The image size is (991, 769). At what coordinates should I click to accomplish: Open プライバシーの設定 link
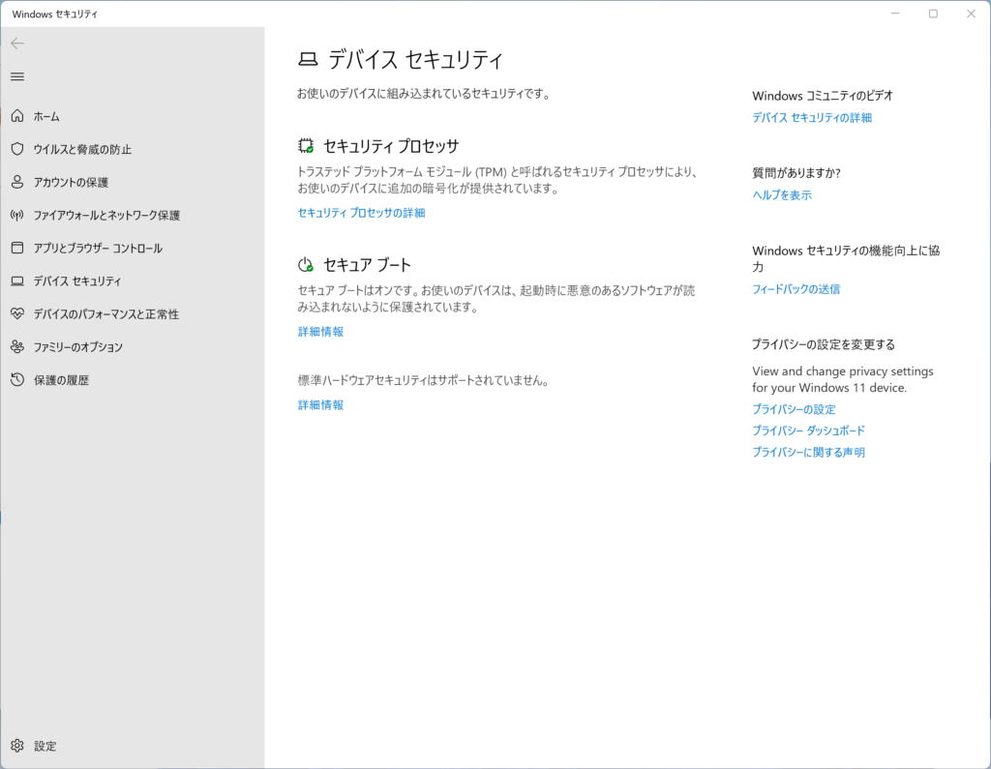point(794,409)
